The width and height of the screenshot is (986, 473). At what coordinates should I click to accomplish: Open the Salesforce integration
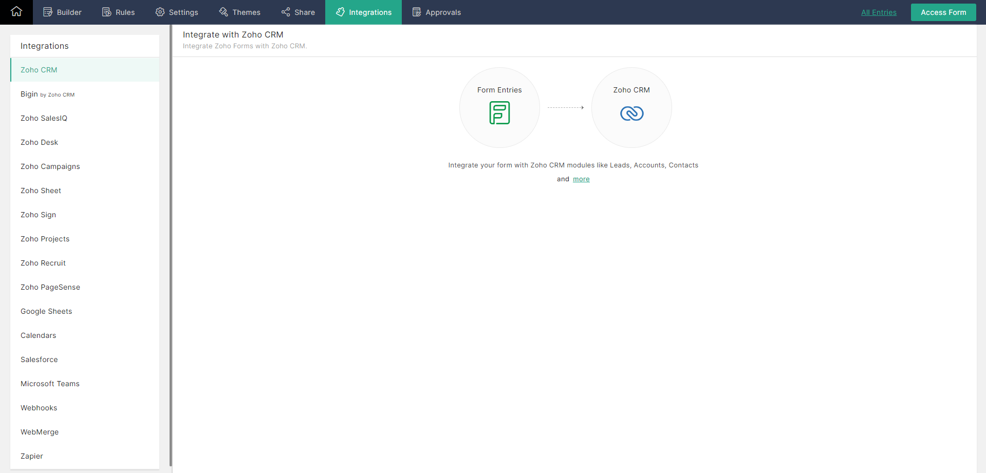pos(39,360)
